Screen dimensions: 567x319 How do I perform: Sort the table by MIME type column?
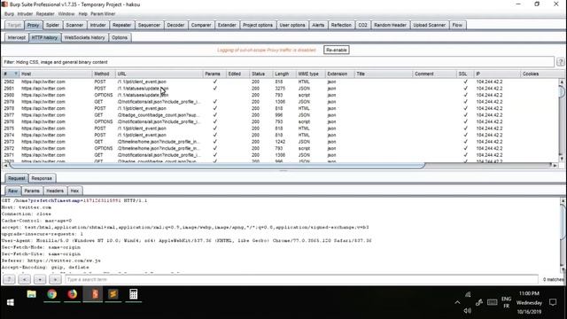click(310, 74)
